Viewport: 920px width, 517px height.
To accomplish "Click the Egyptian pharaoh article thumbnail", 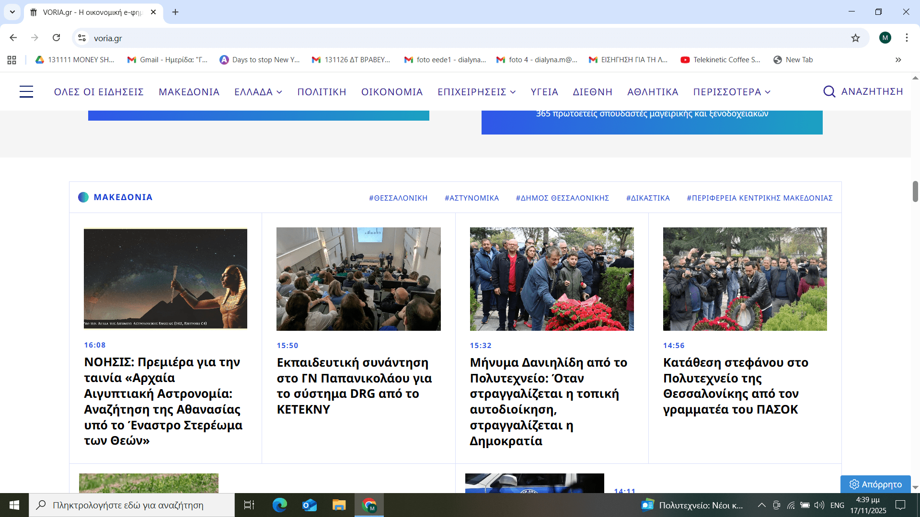I will pyautogui.click(x=165, y=279).
